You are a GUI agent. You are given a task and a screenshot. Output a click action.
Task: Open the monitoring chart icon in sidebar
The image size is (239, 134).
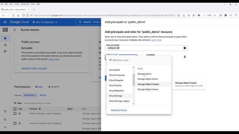5,45
